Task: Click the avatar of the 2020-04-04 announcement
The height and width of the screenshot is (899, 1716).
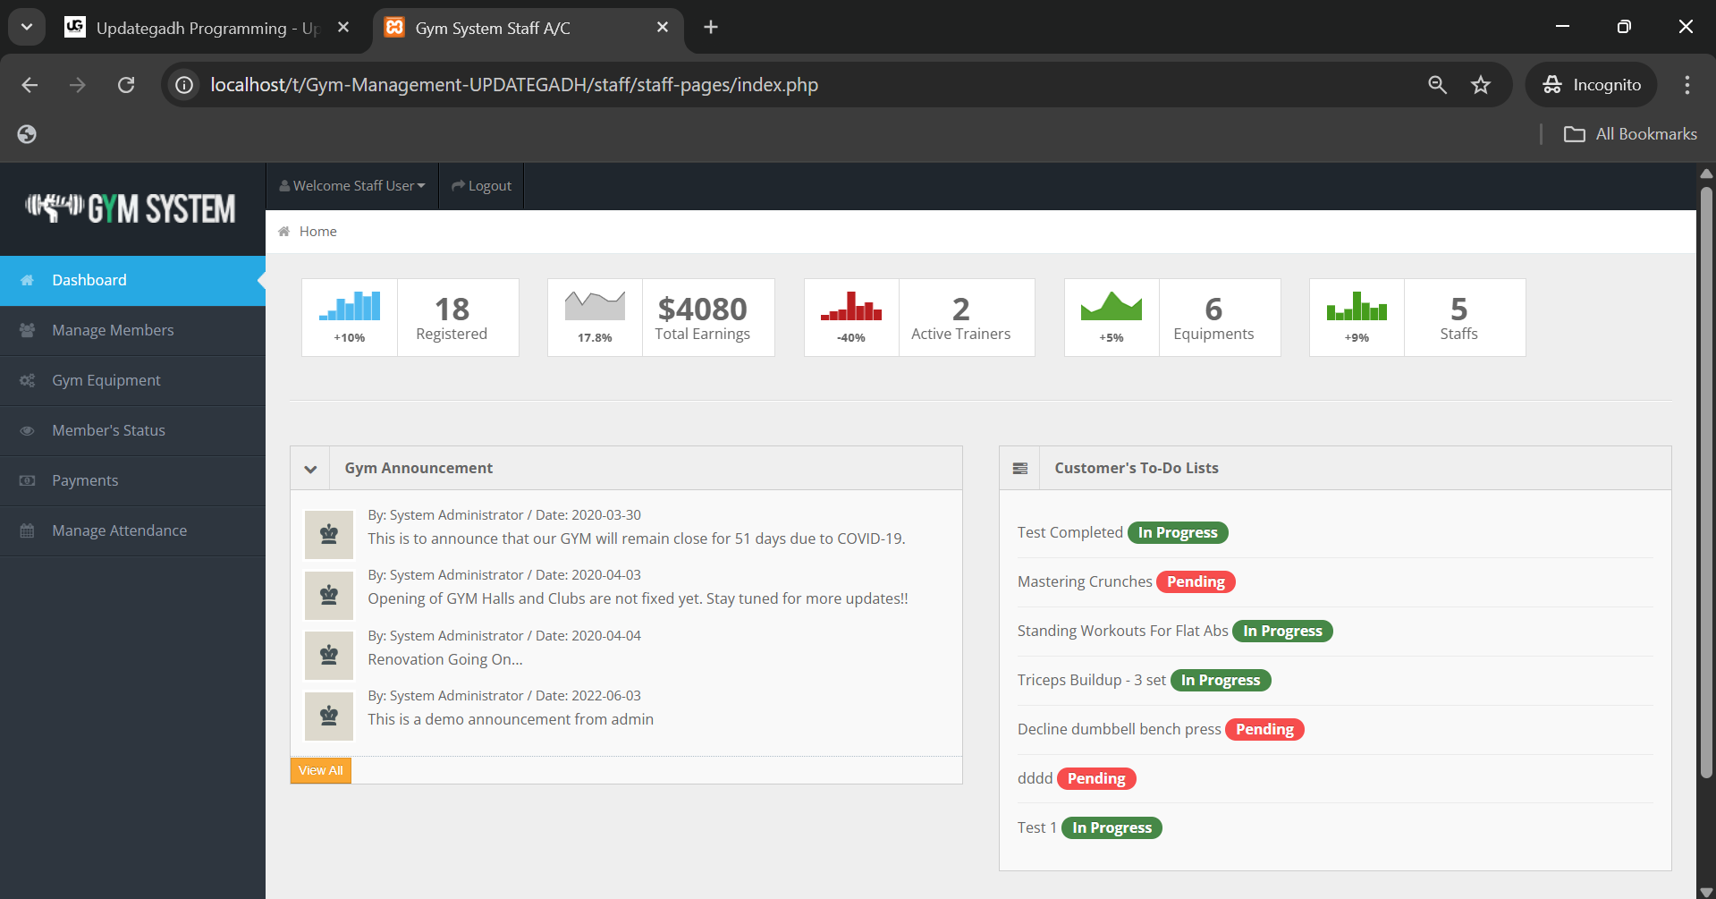Action: coord(329,655)
